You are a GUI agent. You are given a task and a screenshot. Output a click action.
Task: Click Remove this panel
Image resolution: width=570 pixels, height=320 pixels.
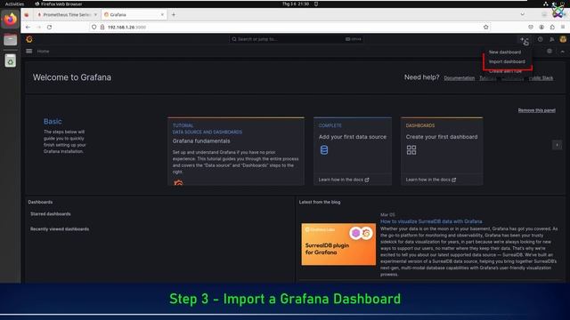(x=536, y=110)
